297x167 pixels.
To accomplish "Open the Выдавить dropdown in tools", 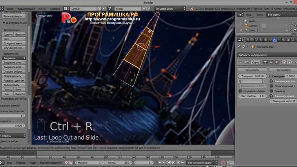I will tap(14, 58).
